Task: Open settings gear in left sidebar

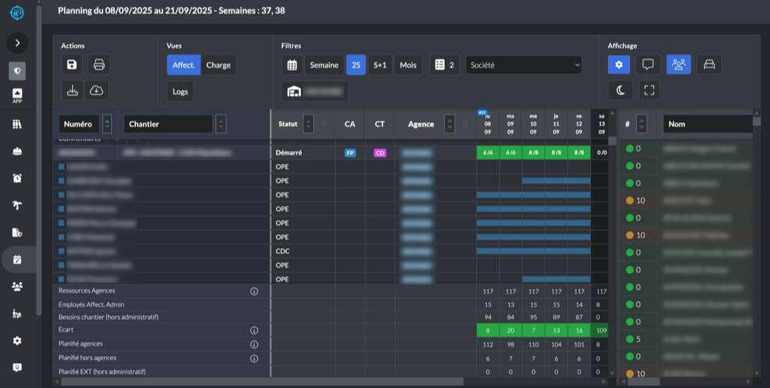Action: [17, 341]
